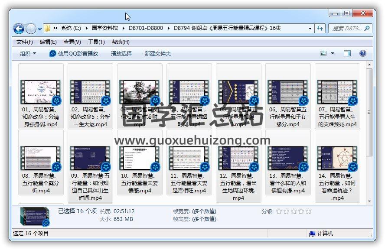This screenshot has width=385, height=250.
Task: Expand the hidden path chevron in address bar
Action: coord(55,28)
